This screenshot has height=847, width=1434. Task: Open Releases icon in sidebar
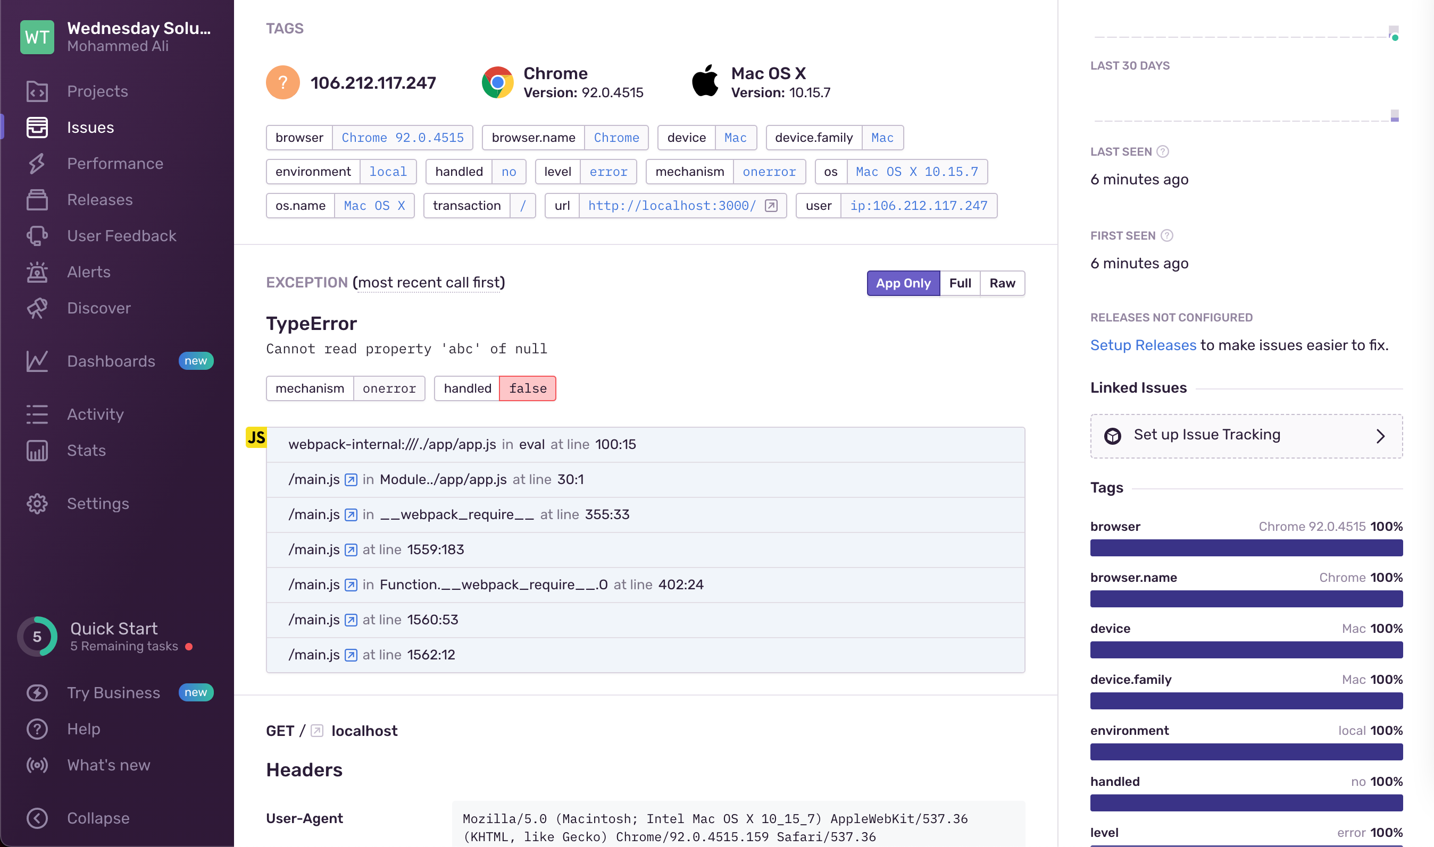click(37, 200)
